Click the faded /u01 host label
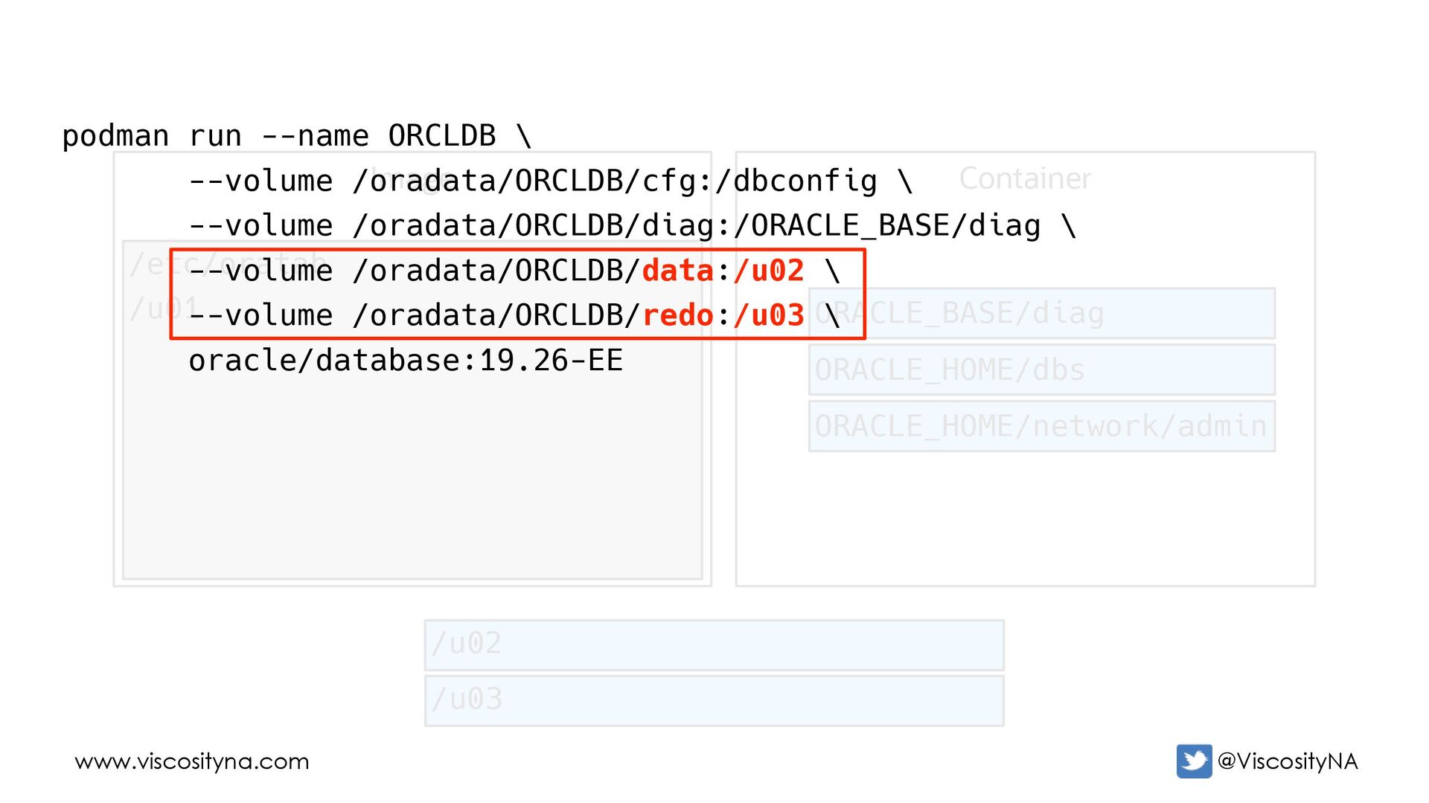The image size is (1429, 803). (164, 308)
